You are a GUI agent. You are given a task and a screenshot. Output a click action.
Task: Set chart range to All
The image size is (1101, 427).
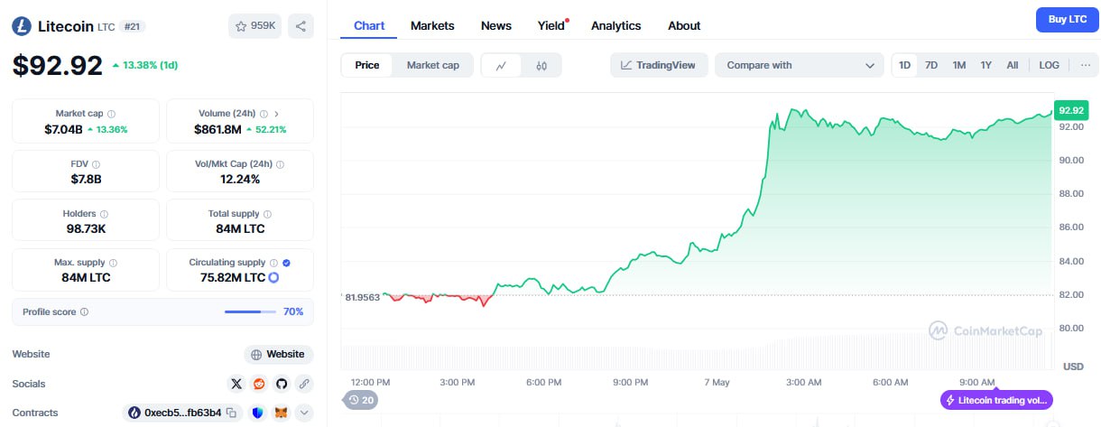click(x=1013, y=65)
